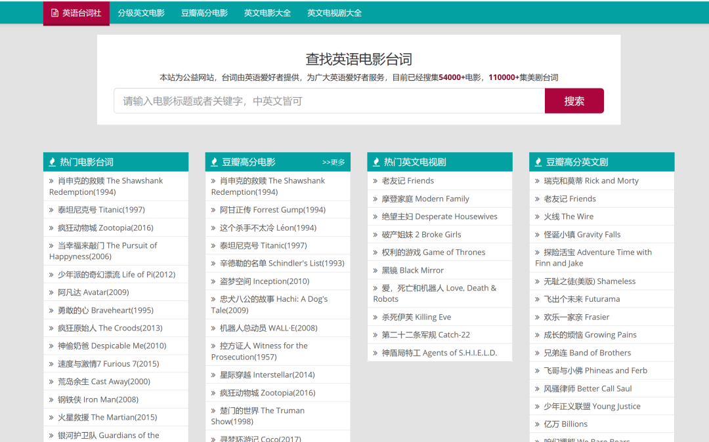Open 豆瓣高分电影 in the top navigation
709x442 pixels.
pos(204,13)
